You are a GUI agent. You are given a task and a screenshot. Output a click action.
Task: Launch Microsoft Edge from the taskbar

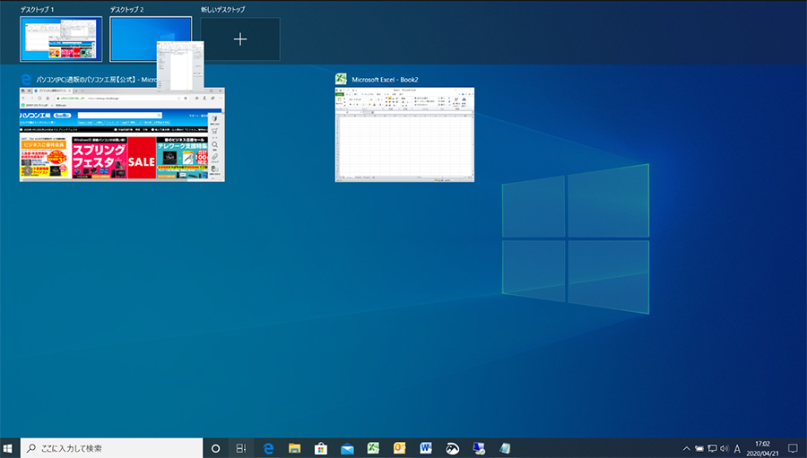coord(268,447)
